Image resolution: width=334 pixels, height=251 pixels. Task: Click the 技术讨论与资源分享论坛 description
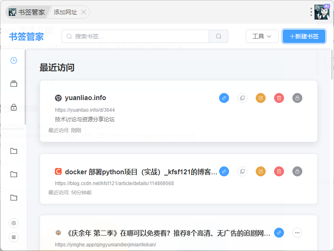point(85,119)
